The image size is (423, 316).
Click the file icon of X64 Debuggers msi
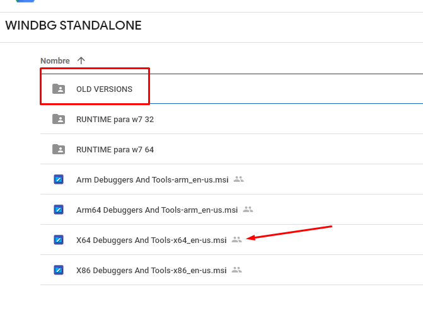[x=59, y=240]
